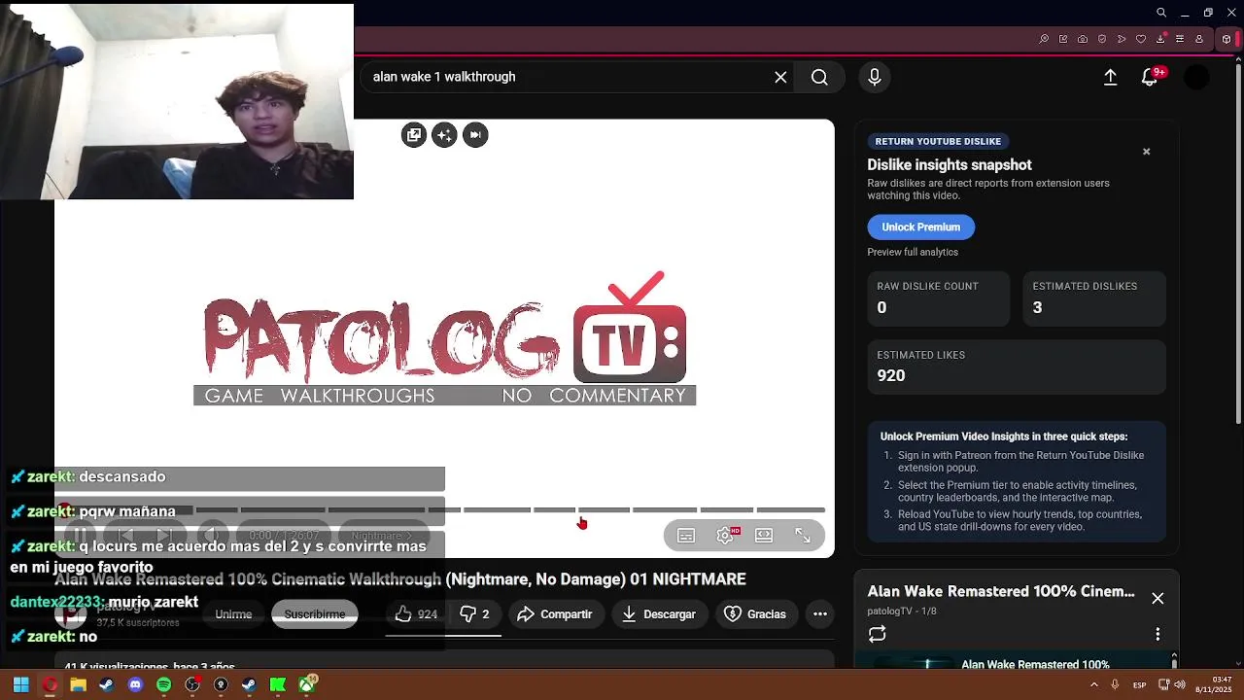Image resolution: width=1244 pixels, height=700 pixels.
Task: Toggle theater mode in the player
Action: [x=764, y=536]
